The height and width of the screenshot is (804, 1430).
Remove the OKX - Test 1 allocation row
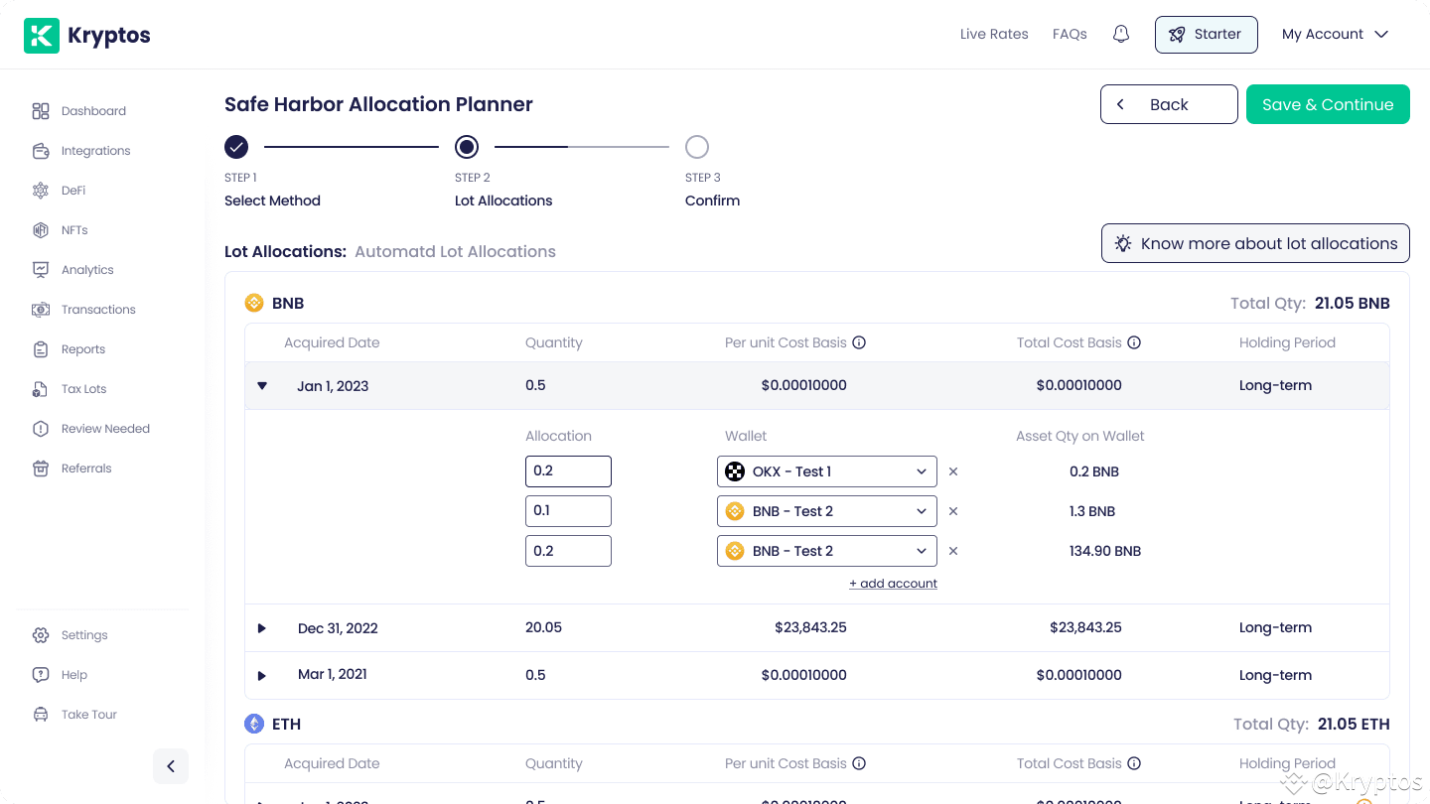[953, 471]
